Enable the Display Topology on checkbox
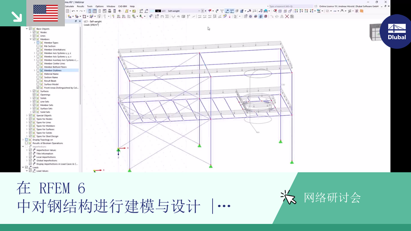This screenshot has width=411, height=231. tap(26, 139)
